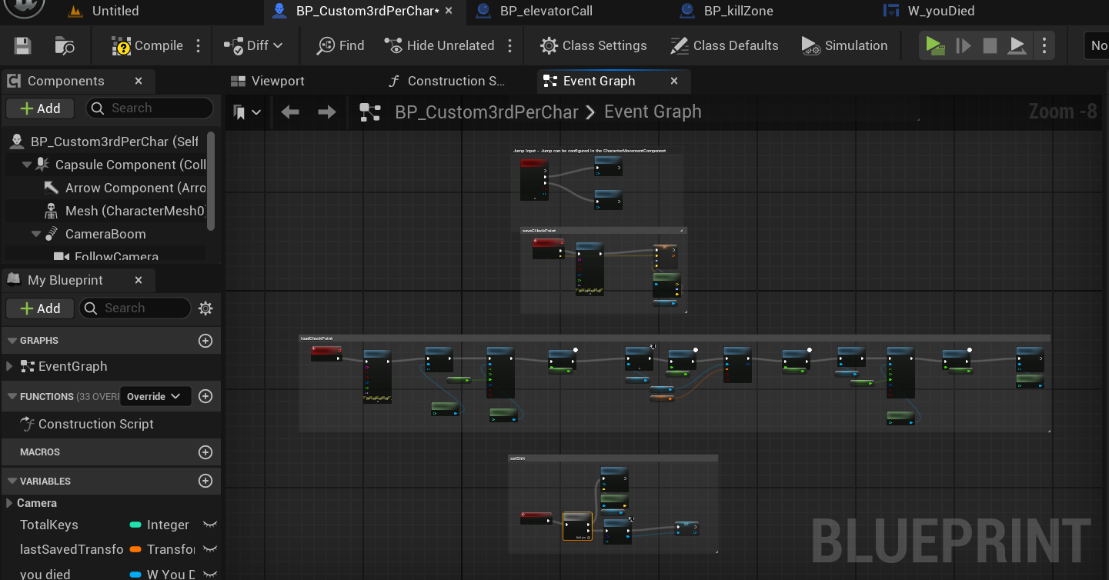
Task: Toggle TotalKeys variable visibility eye
Action: click(209, 525)
